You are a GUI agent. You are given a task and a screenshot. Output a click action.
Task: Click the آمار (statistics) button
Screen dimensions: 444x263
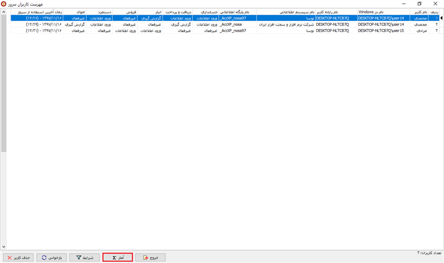tap(117, 257)
